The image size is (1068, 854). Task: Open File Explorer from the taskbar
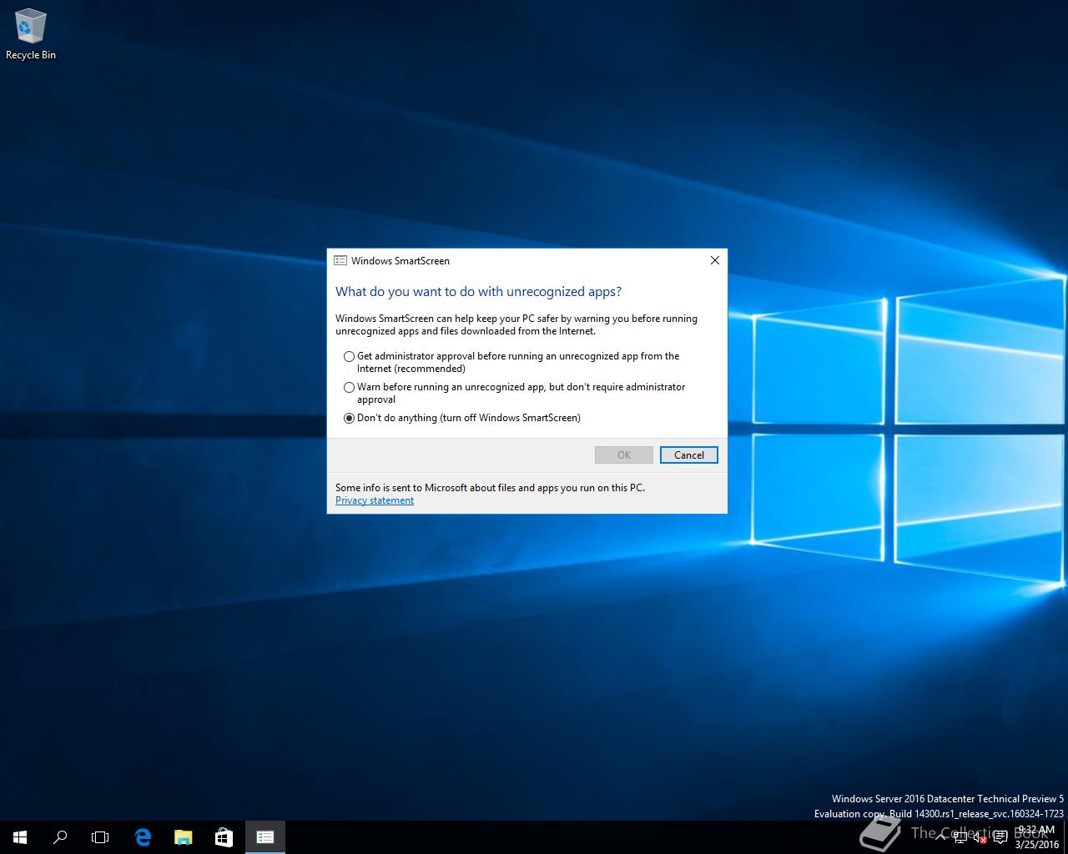tap(183, 837)
